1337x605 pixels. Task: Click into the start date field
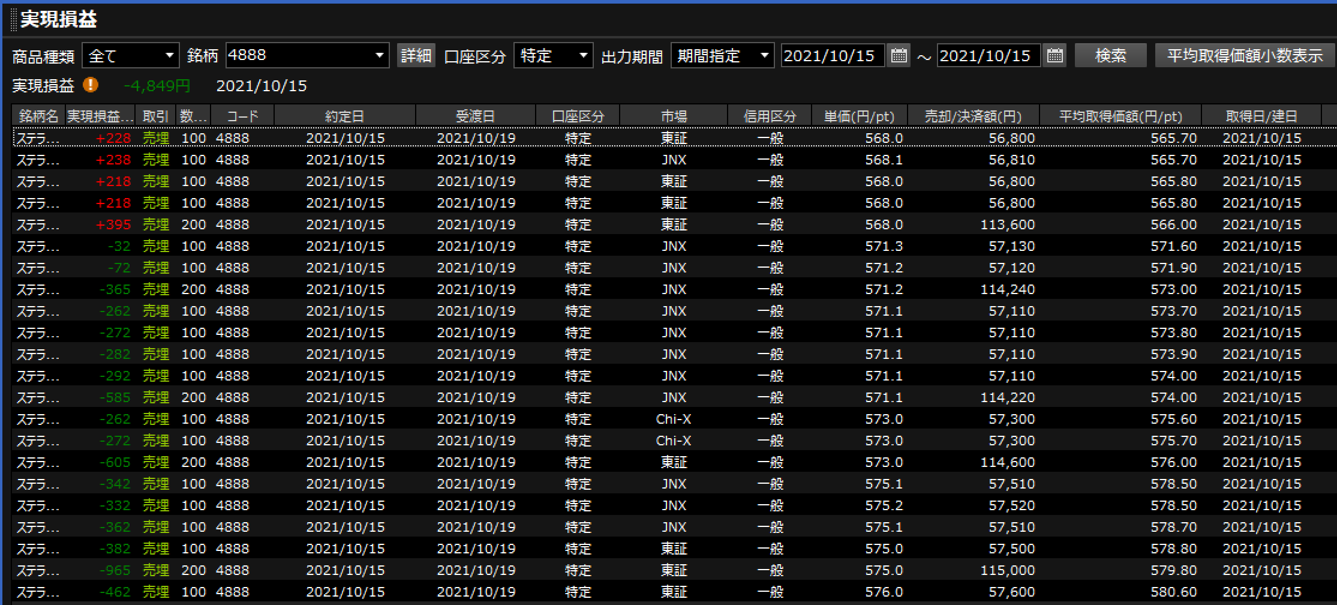click(x=831, y=56)
